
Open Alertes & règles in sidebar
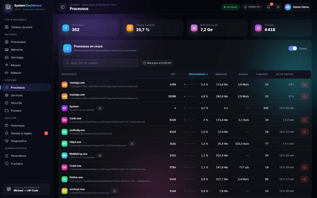[x=27, y=133]
